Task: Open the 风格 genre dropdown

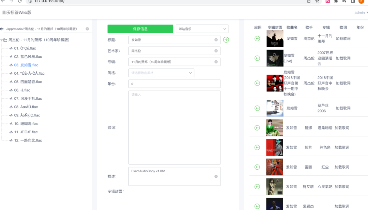Action: pos(161,73)
